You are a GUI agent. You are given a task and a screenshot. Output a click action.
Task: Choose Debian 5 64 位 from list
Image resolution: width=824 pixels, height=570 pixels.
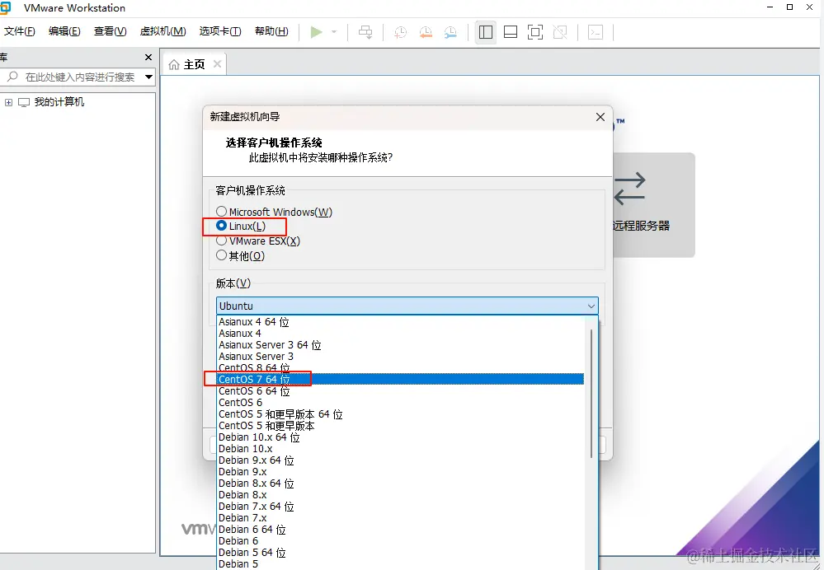tap(401, 553)
